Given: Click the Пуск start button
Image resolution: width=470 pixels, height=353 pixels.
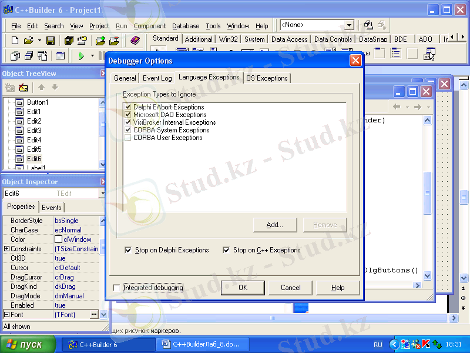Looking at the screenshot, I should (x=28, y=344).
